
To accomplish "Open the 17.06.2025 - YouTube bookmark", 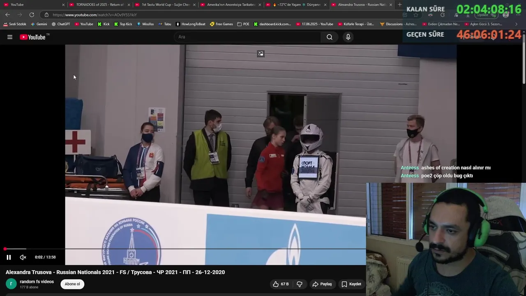I will (314, 24).
